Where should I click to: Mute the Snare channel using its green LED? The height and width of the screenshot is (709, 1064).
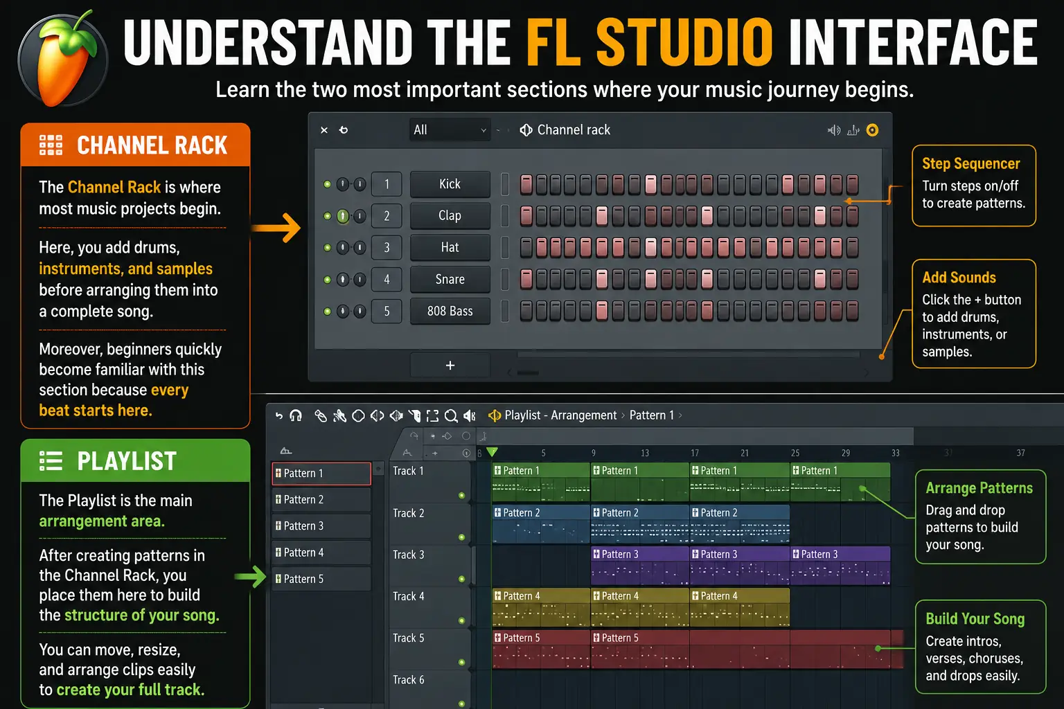click(x=327, y=280)
